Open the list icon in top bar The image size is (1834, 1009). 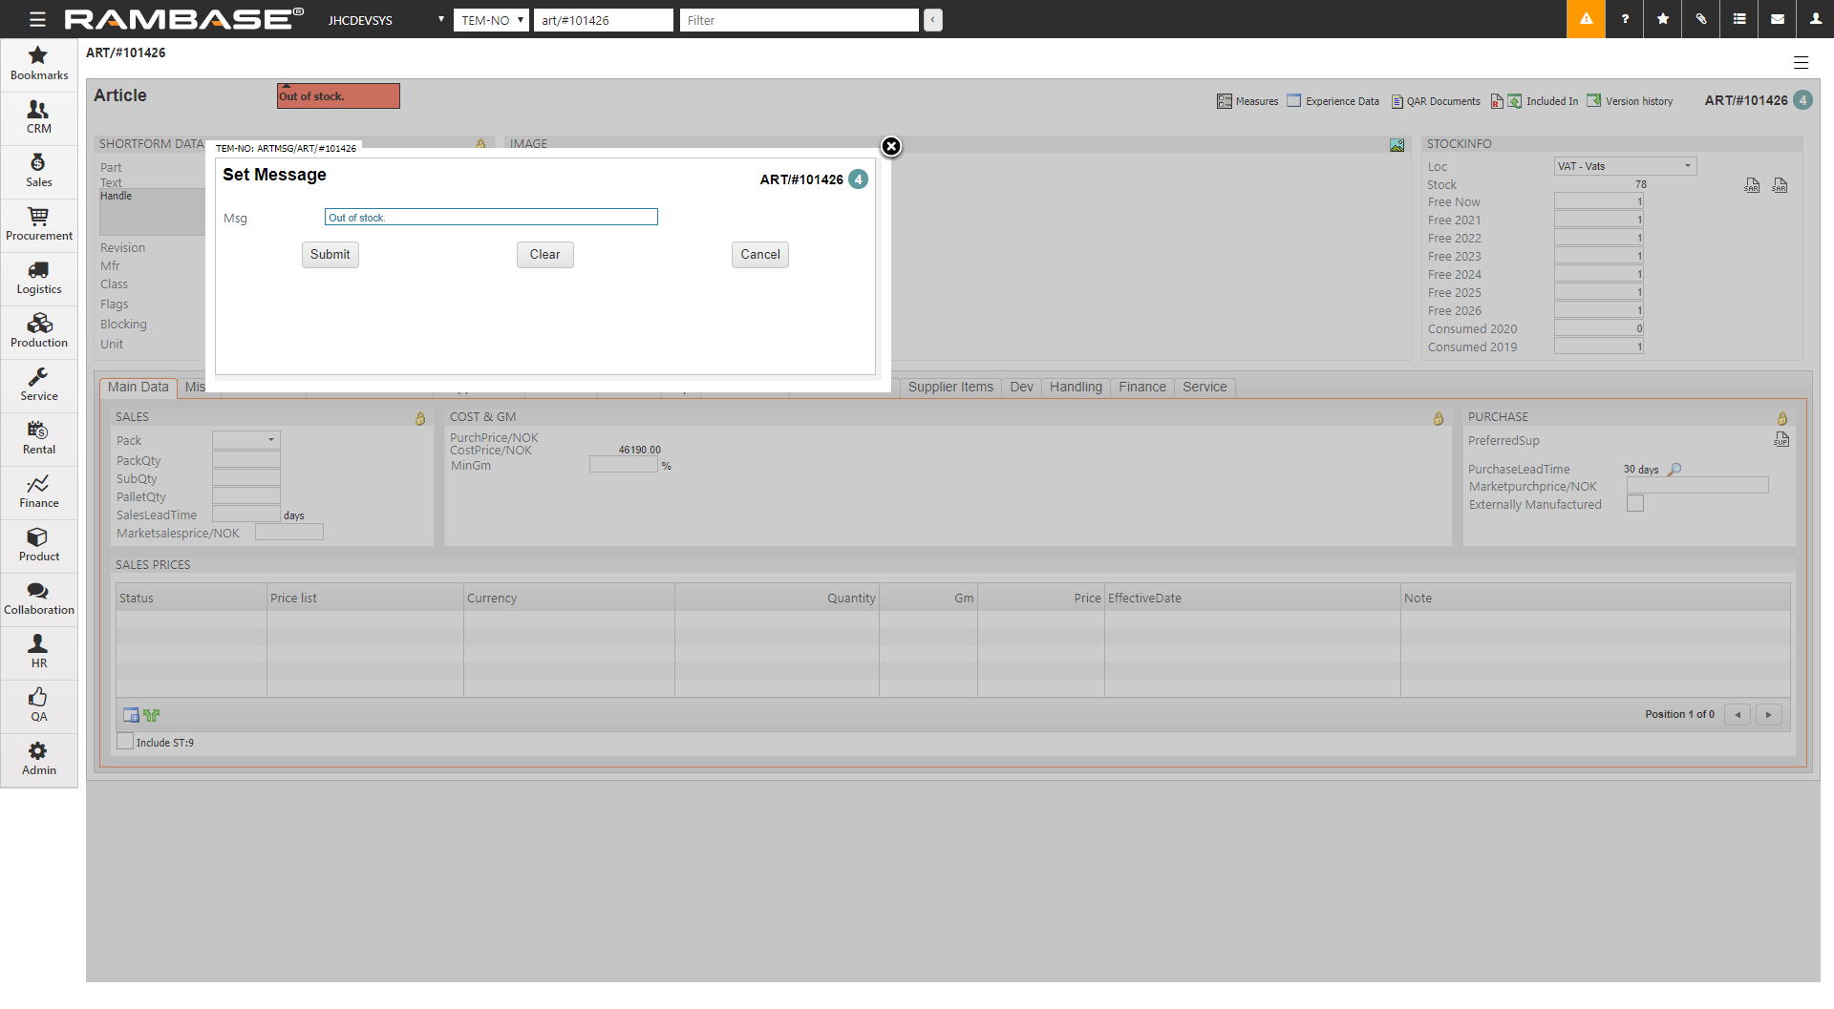point(1739,19)
